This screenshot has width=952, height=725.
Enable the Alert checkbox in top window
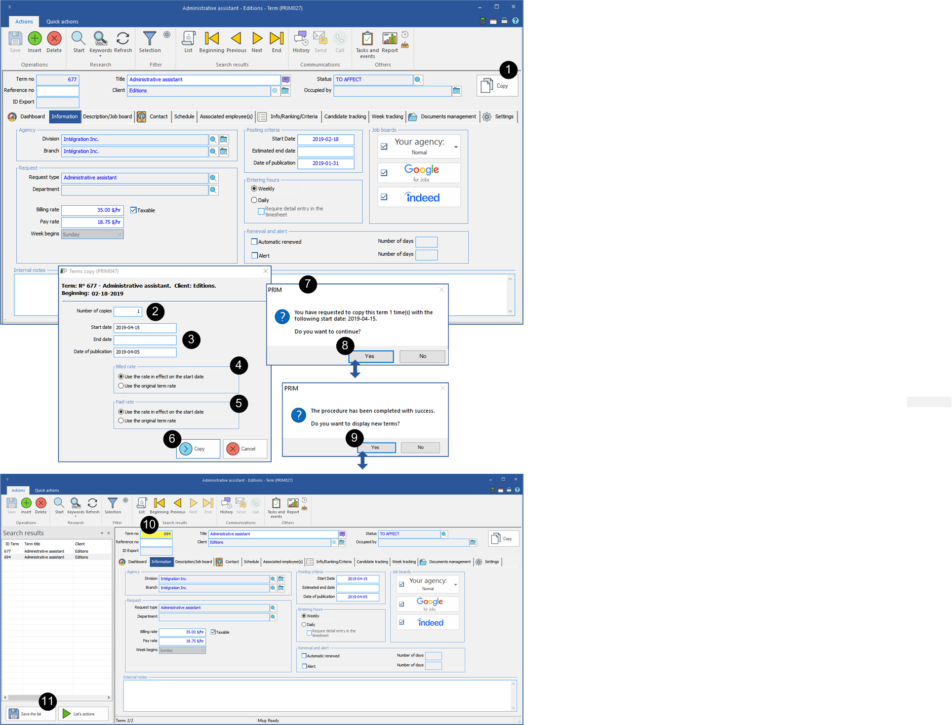point(254,256)
